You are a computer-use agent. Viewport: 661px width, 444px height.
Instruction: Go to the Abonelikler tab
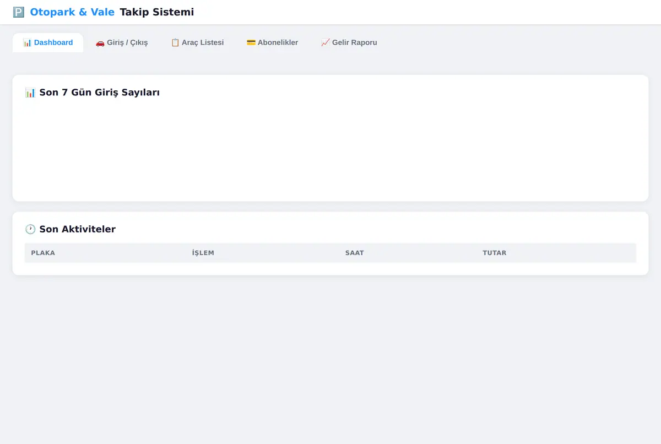point(272,42)
